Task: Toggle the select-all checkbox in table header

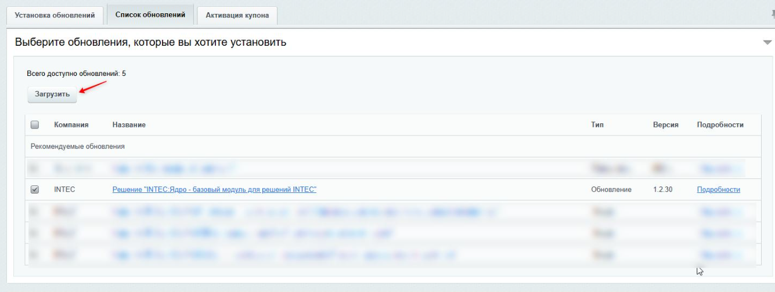Action: pos(35,125)
